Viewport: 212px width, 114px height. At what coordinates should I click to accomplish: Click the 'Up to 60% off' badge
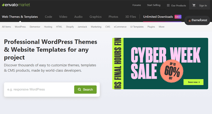coord(172,71)
